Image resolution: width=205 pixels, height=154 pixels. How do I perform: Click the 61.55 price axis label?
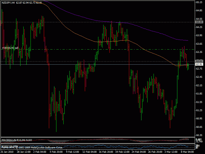click(199, 102)
